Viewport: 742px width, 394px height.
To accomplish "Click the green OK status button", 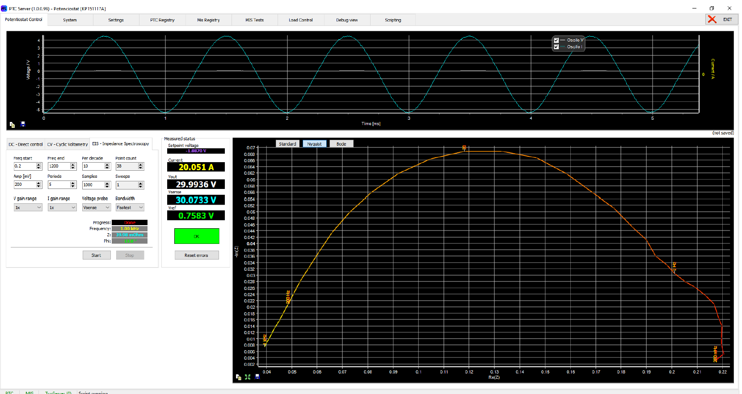I will click(197, 236).
